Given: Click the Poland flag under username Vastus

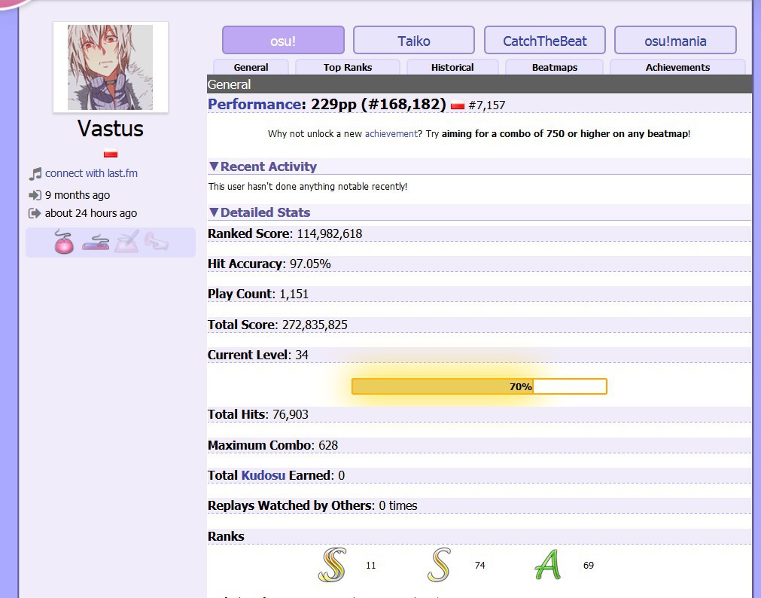Looking at the screenshot, I should pos(111,154).
